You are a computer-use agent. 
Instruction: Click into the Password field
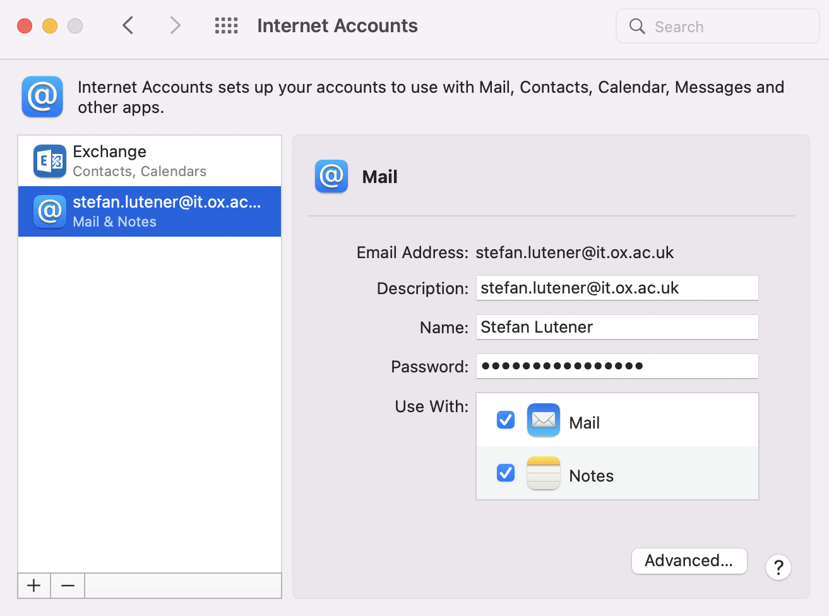tap(617, 367)
